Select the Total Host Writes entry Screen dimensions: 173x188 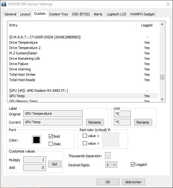tap(83, 75)
